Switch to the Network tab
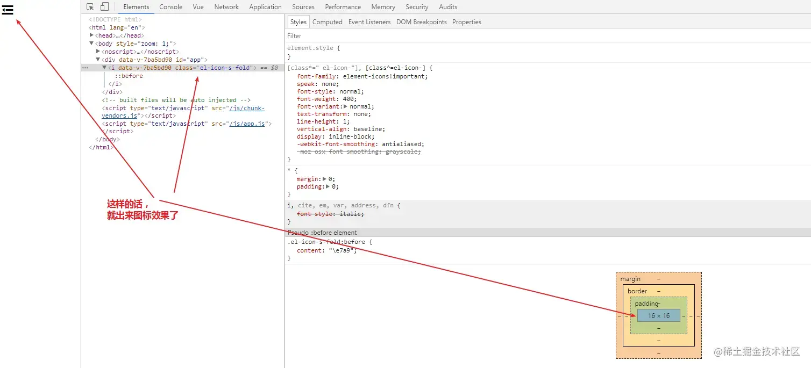Image resolution: width=811 pixels, height=368 pixels. pos(226,7)
